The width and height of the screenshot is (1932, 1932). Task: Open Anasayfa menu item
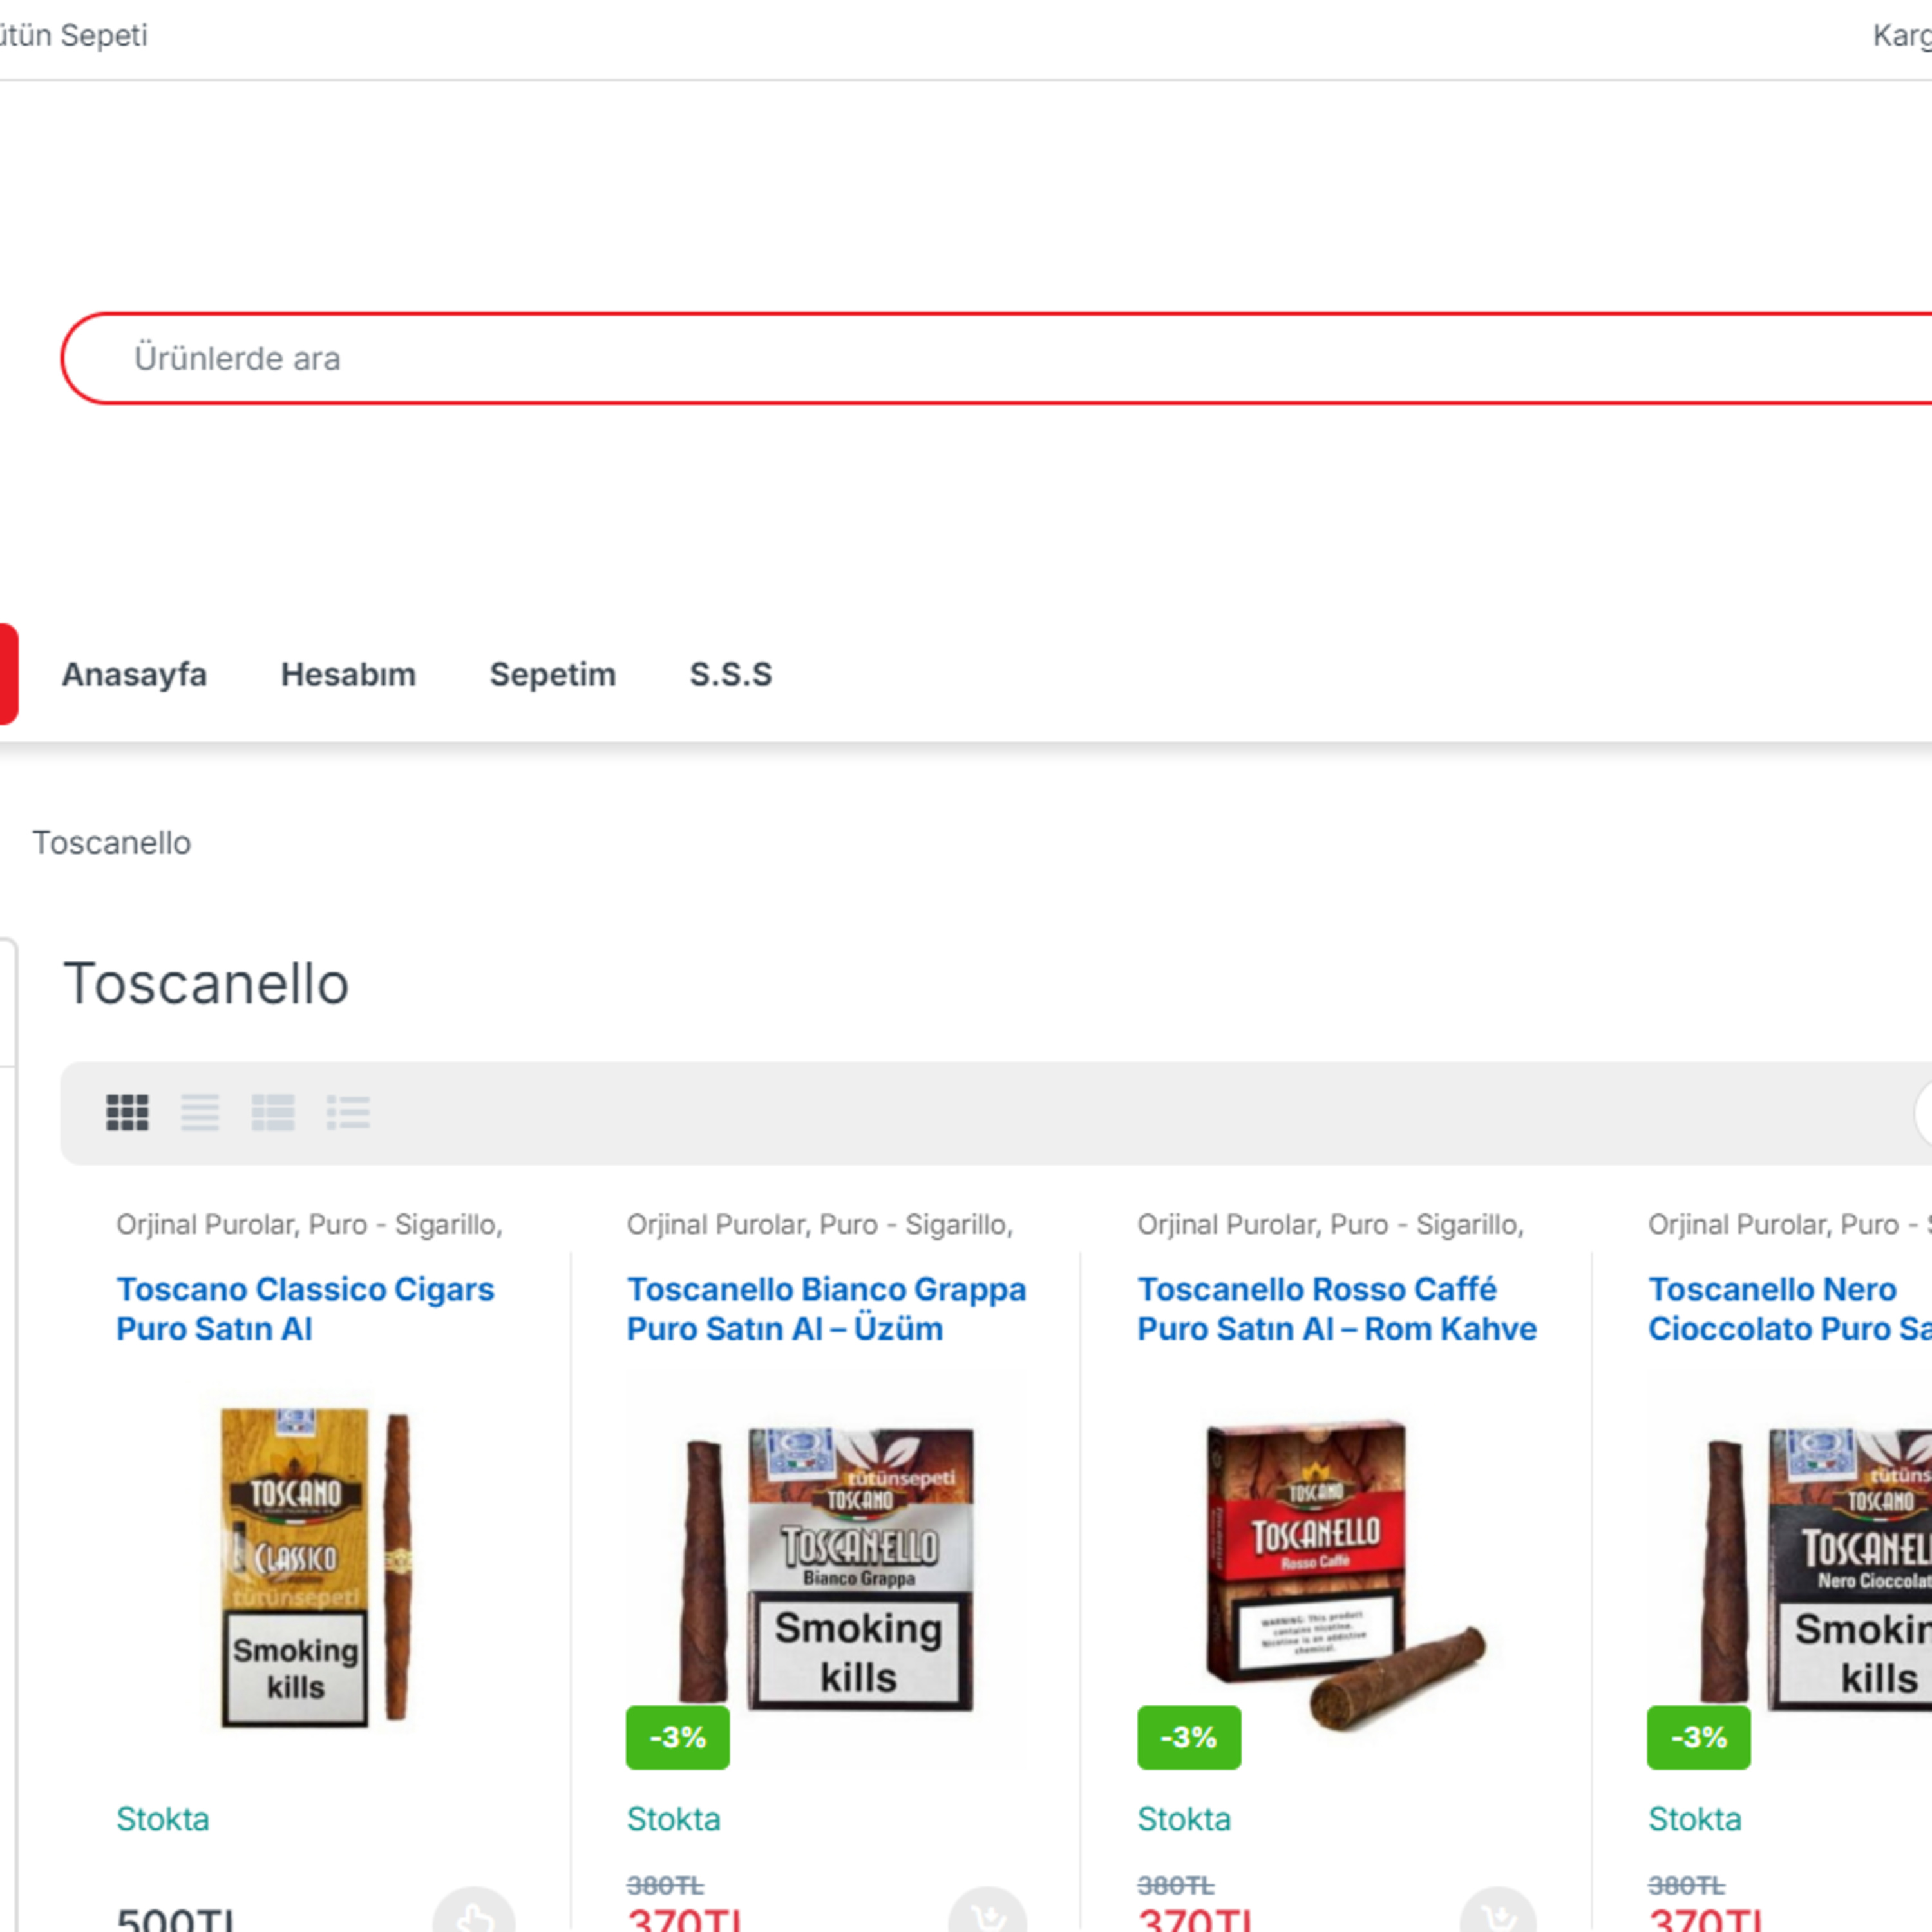(x=135, y=674)
